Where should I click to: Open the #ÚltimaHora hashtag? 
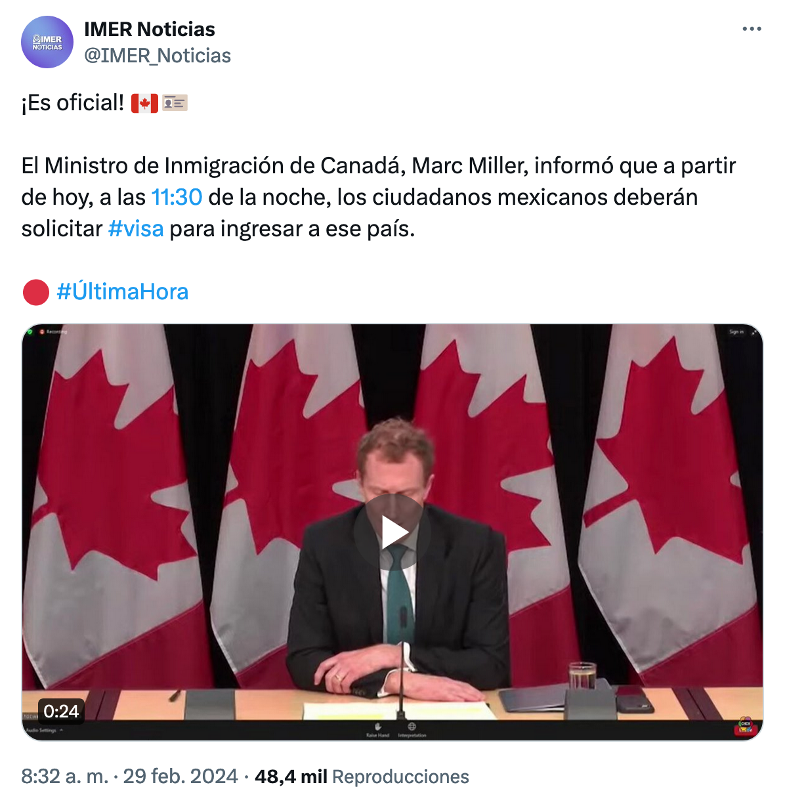123,291
